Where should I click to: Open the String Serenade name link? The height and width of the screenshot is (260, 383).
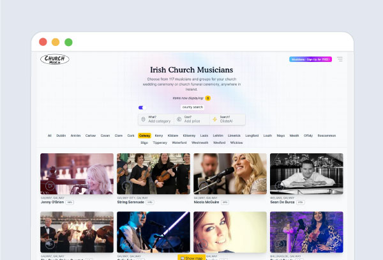pyautogui.click(x=131, y=203)
